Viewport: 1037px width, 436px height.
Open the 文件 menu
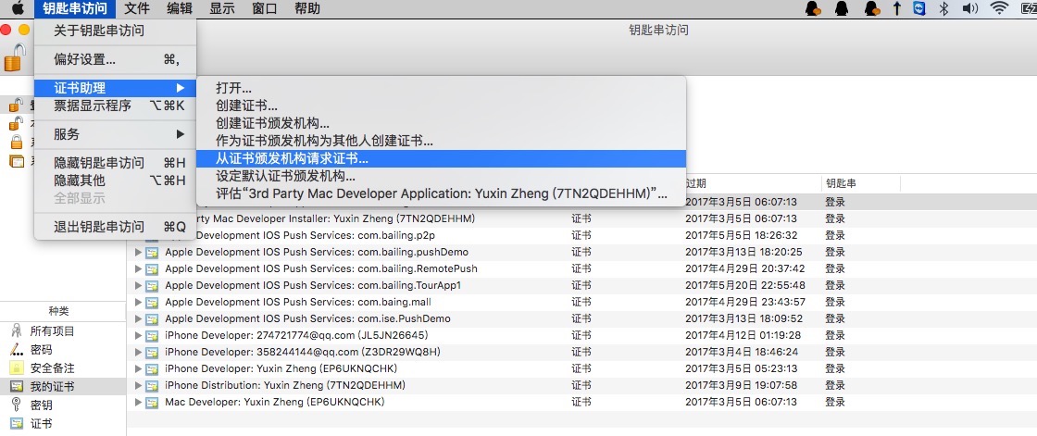137,8
